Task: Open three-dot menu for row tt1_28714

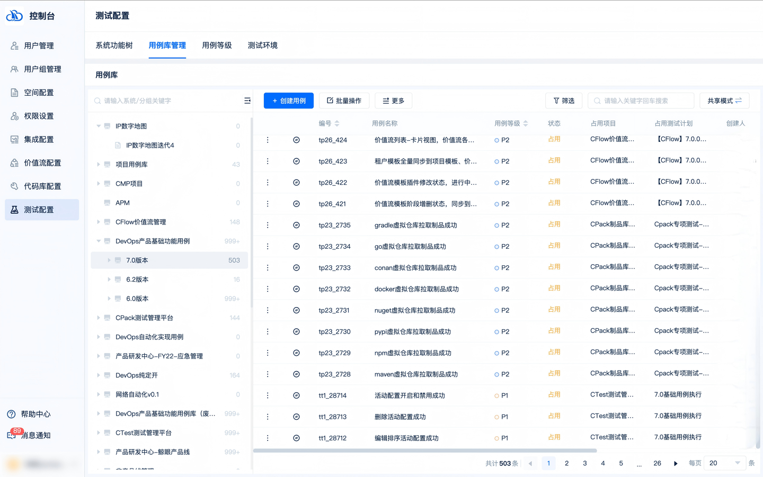Action: pos(268,395)
